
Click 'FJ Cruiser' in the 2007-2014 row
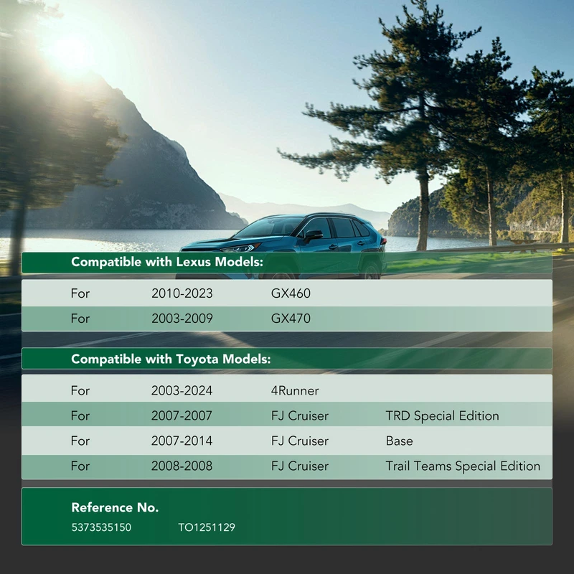click(x=300, y=441)
